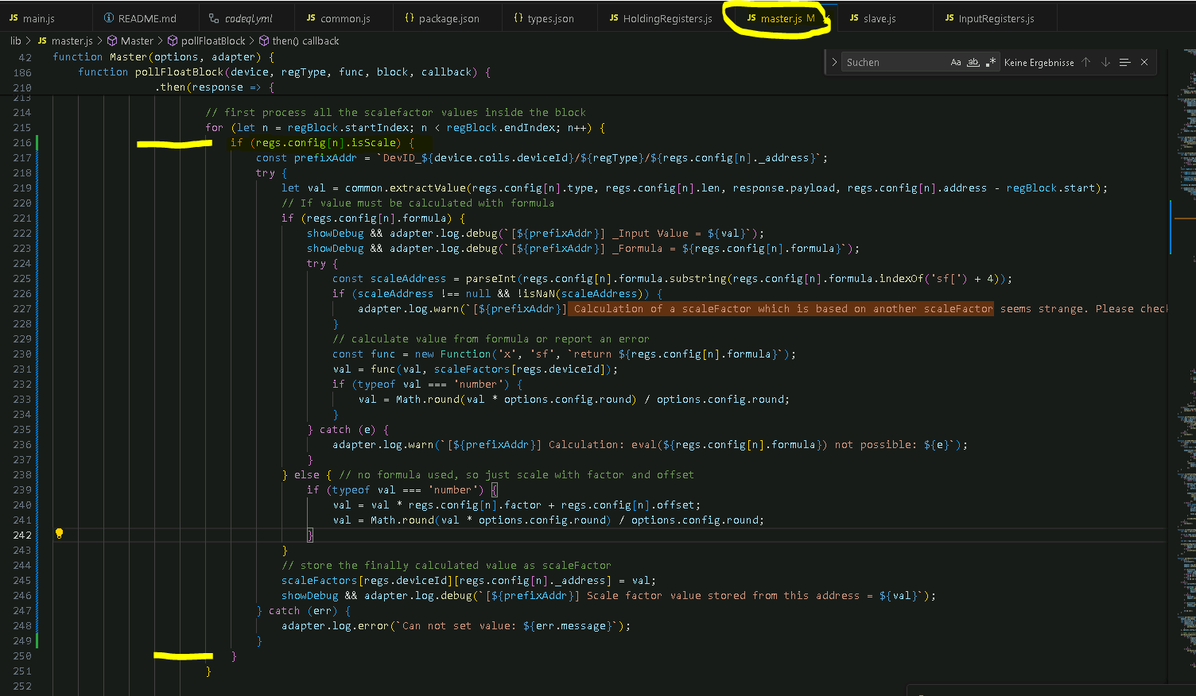
Task: Click the JS icon on HoldingRegisters.js tab
Action: [614, 18]
